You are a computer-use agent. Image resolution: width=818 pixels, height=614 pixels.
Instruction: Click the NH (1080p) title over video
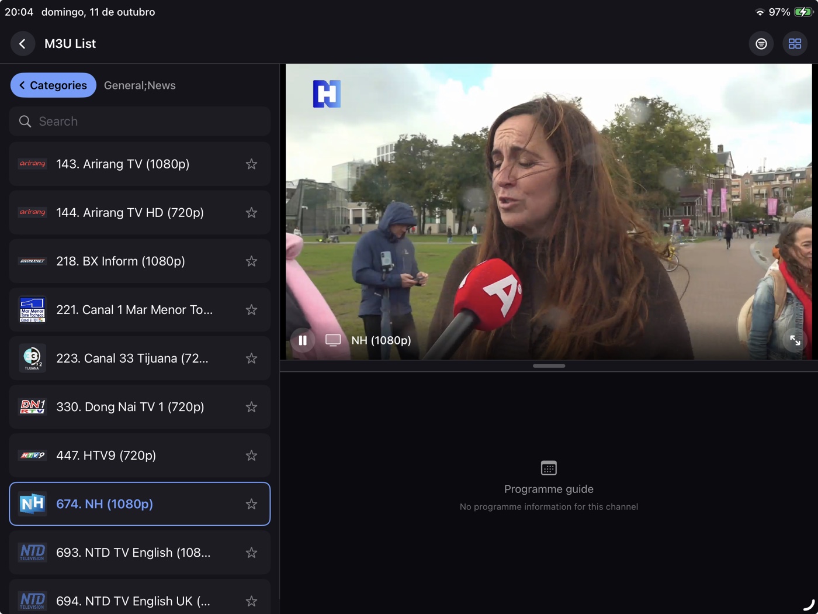click(381, 340)
